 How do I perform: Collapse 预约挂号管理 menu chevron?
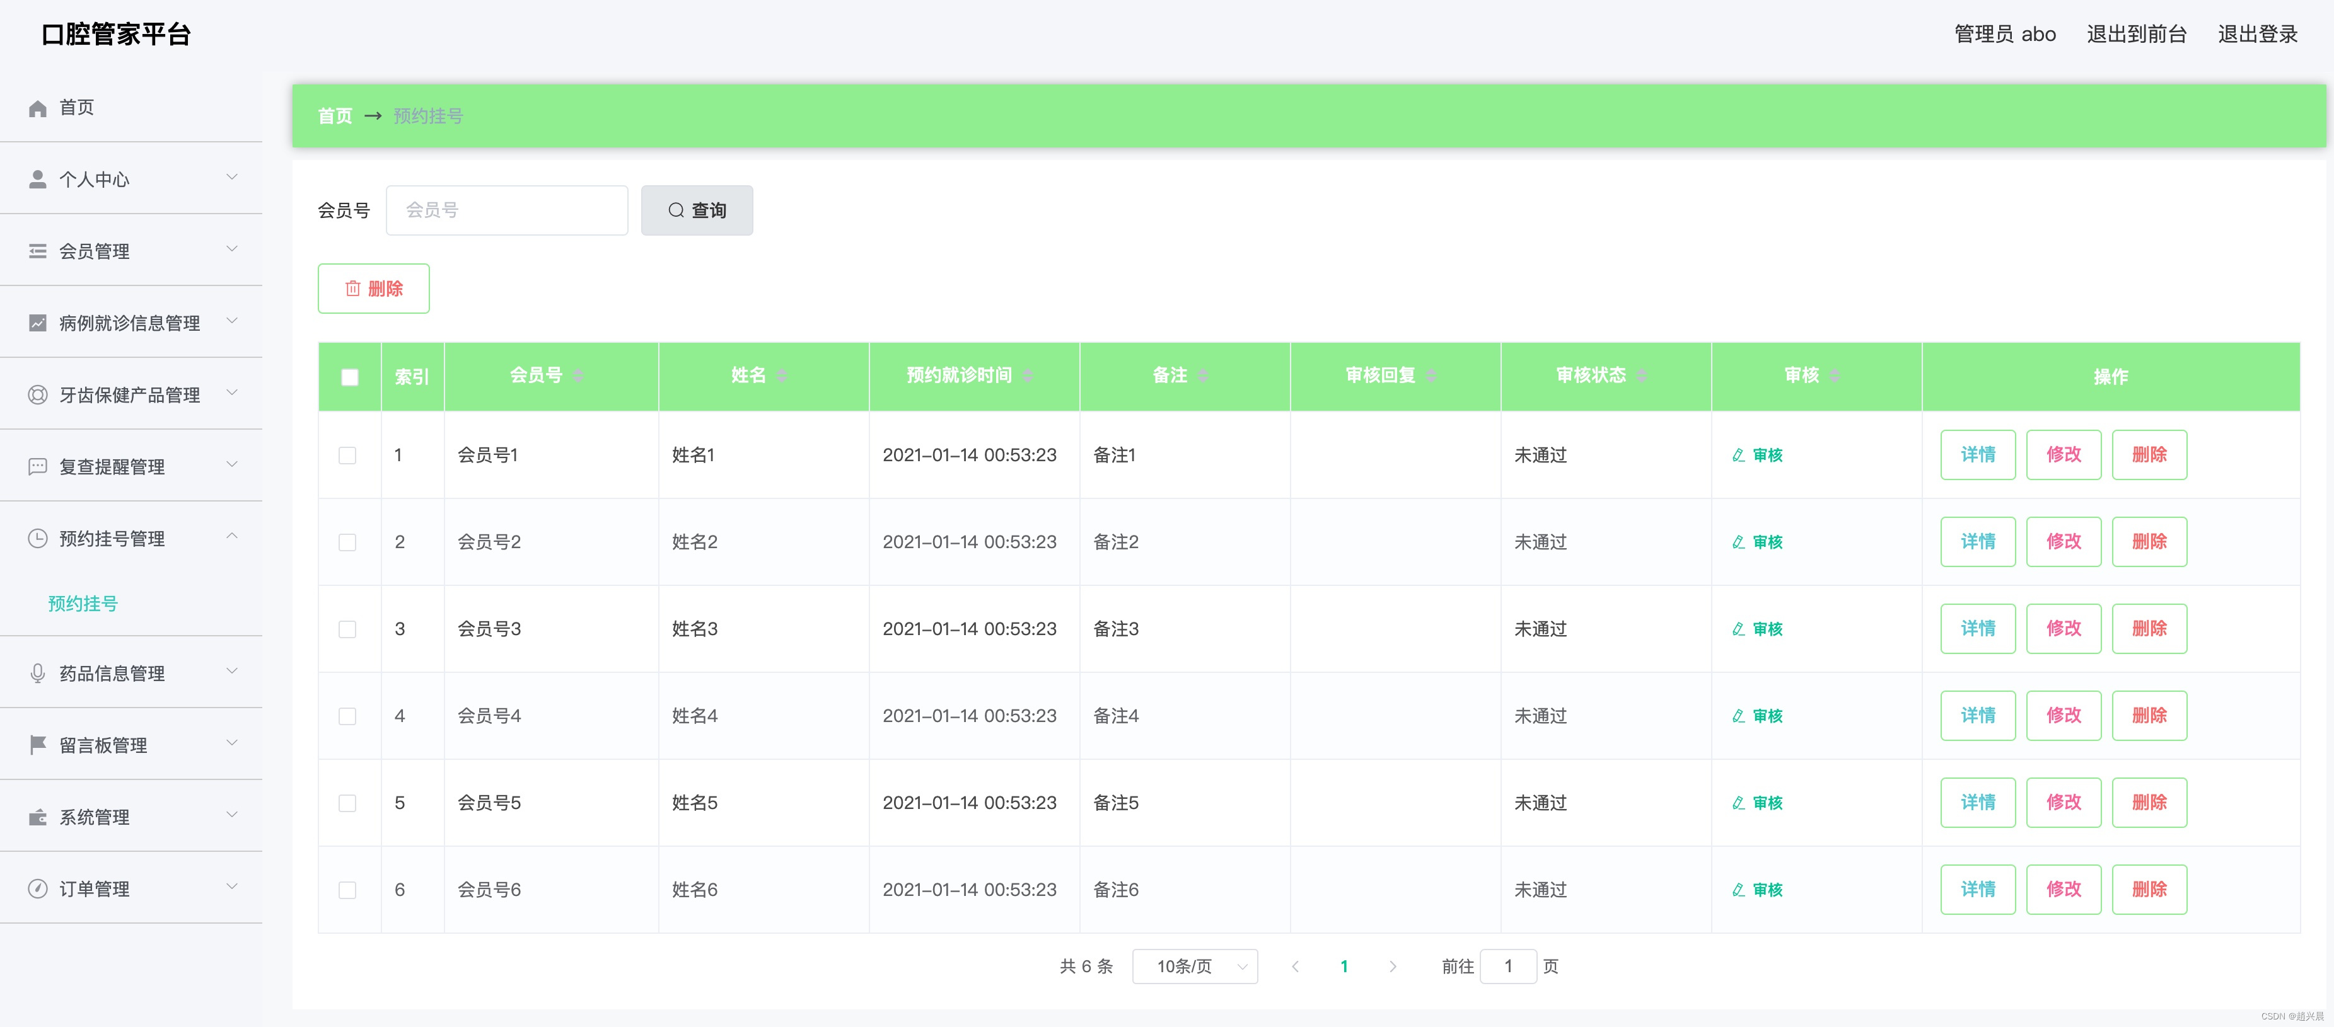click(232, 536)
